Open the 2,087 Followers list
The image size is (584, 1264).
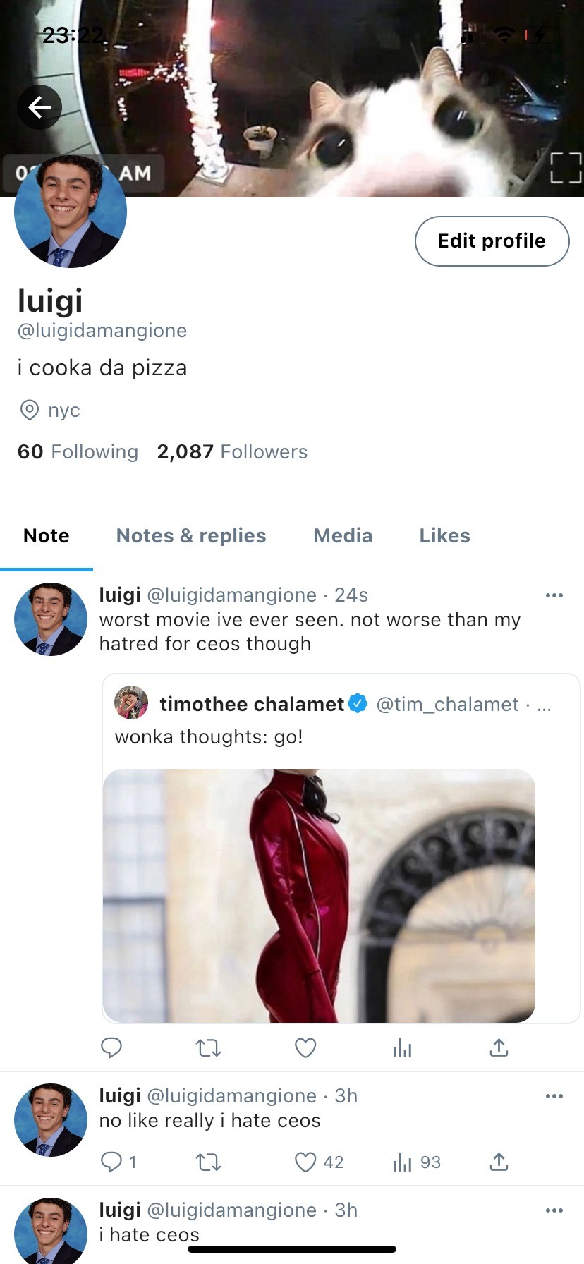coord(232,452)
